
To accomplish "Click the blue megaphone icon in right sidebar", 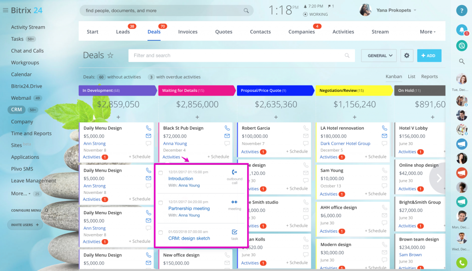I will point(461,144).
